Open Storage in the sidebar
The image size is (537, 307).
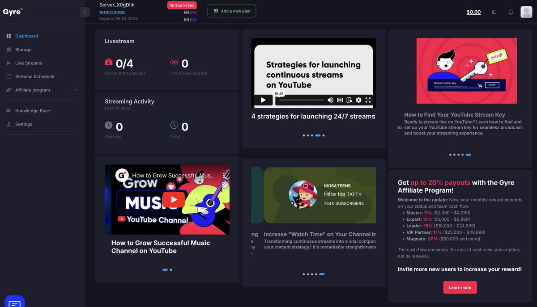click(23, 50)
